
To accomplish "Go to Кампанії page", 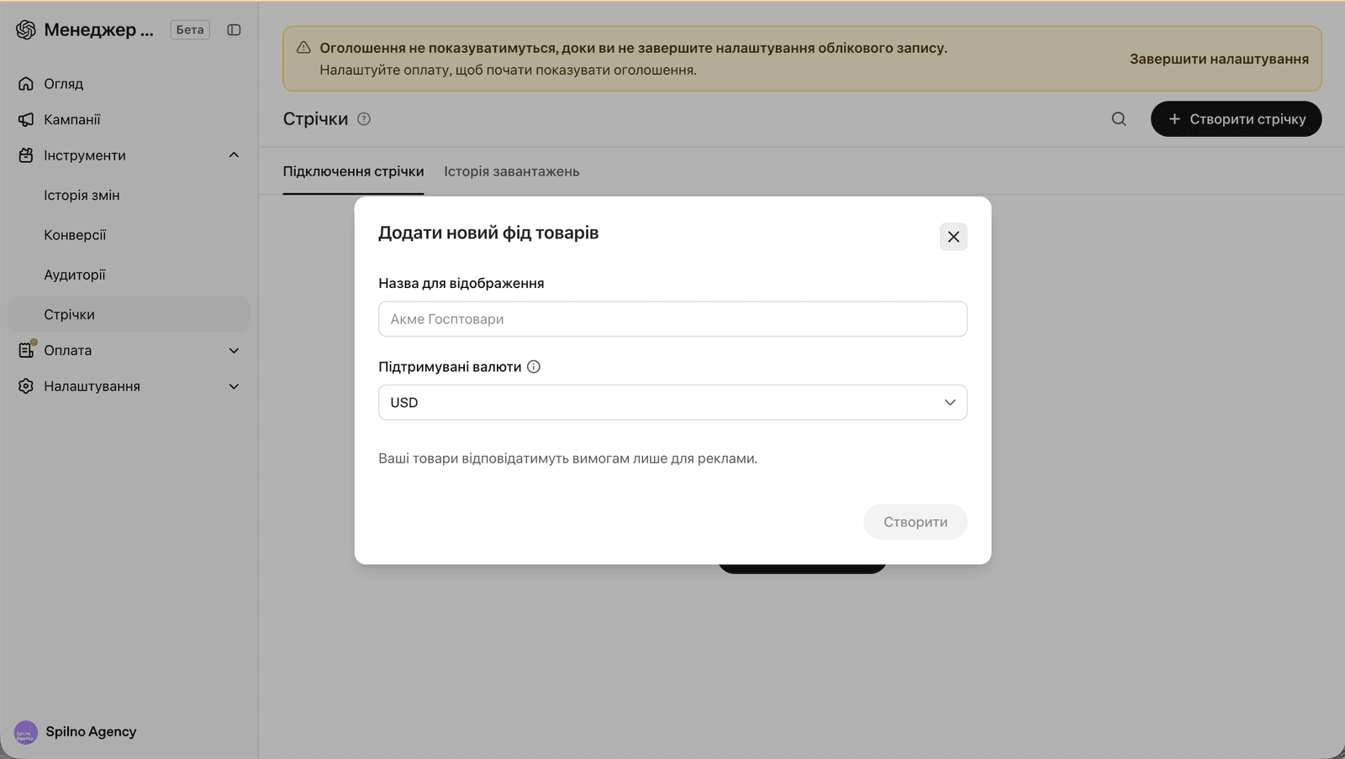I will (71, 119).
